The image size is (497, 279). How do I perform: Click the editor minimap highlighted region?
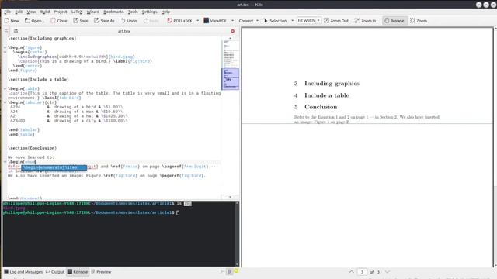231,79
